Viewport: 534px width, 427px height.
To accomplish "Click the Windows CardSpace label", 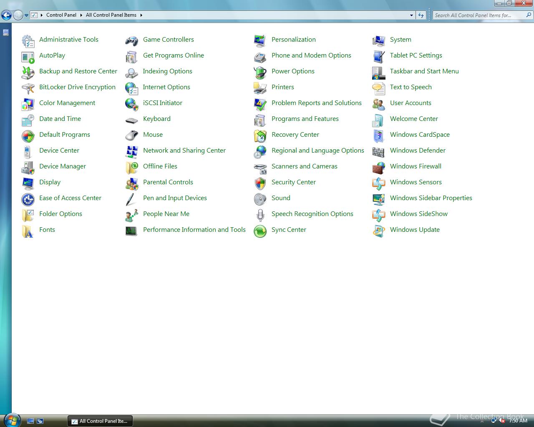I will (x=420, y=135).
